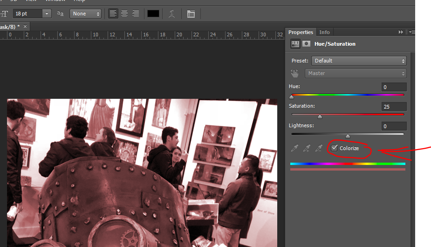This screenshot has height=247, width=431.
Task: Select the subtract-from-sample eyedropper
Action: [319, 148]
